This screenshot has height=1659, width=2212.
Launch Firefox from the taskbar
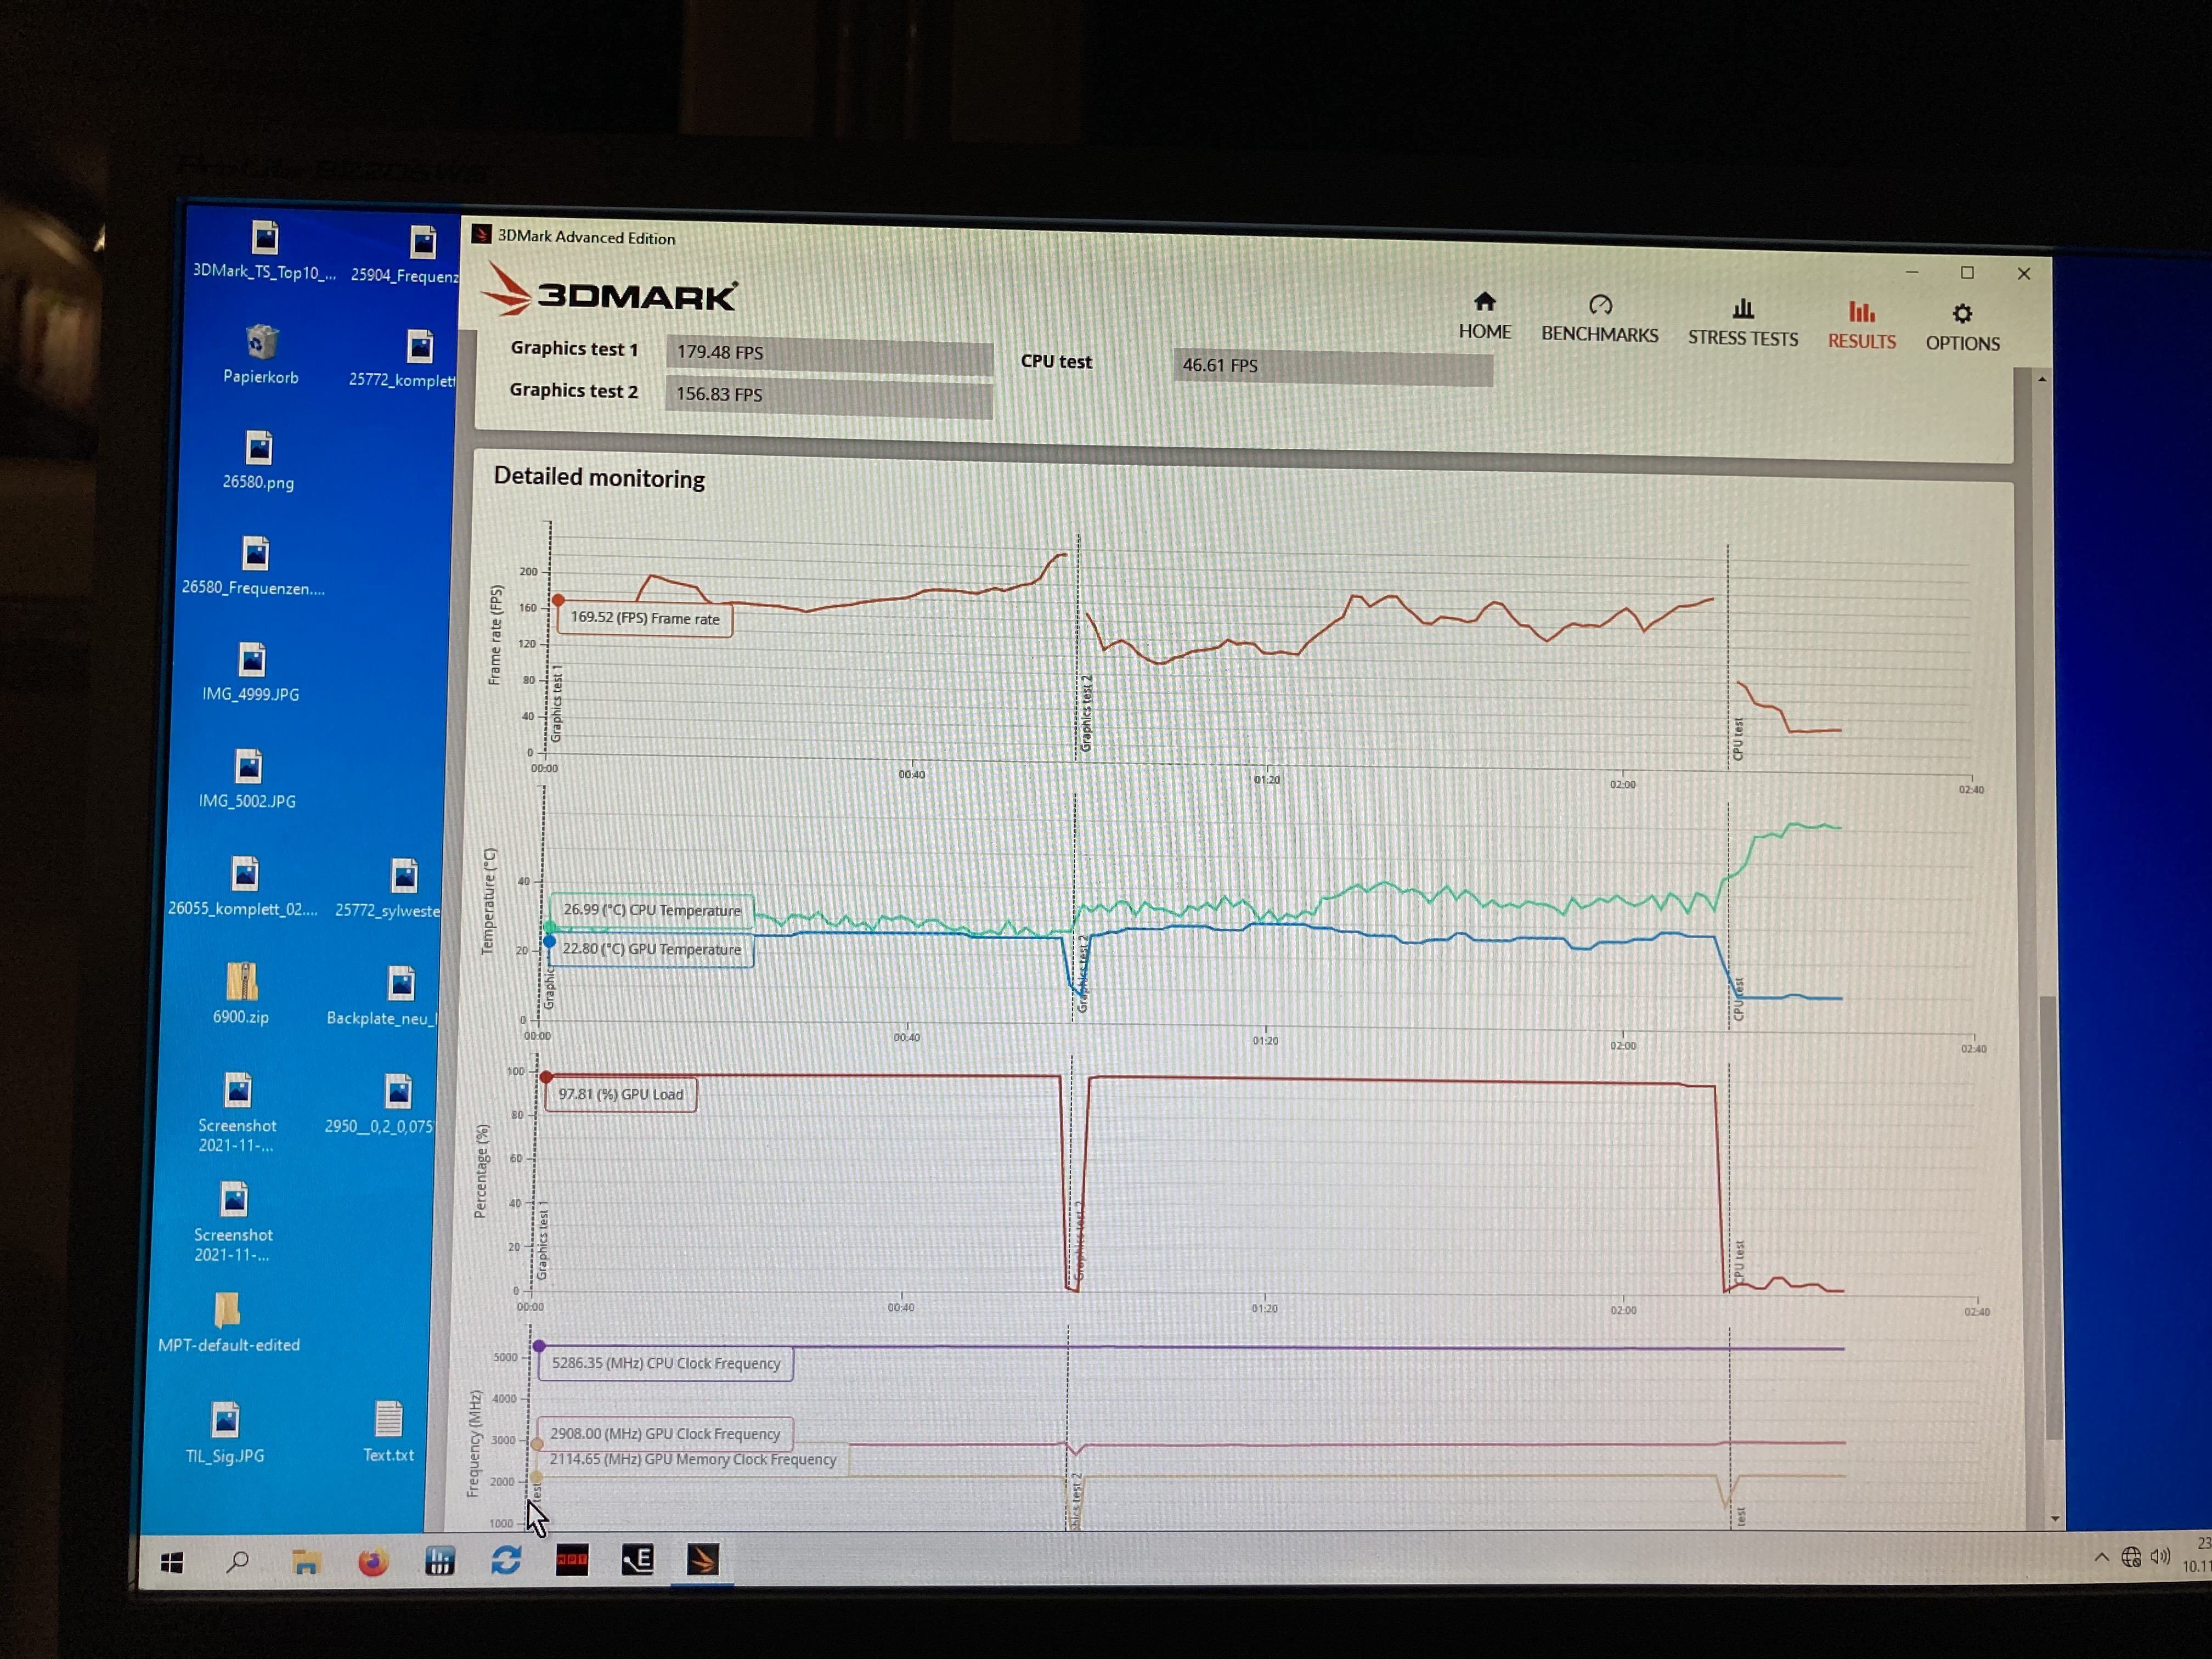click(373, 1561)
